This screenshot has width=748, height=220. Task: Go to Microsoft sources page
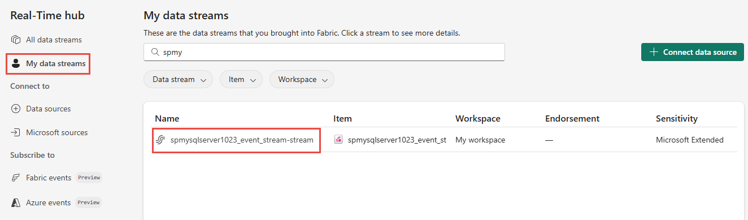56,132
